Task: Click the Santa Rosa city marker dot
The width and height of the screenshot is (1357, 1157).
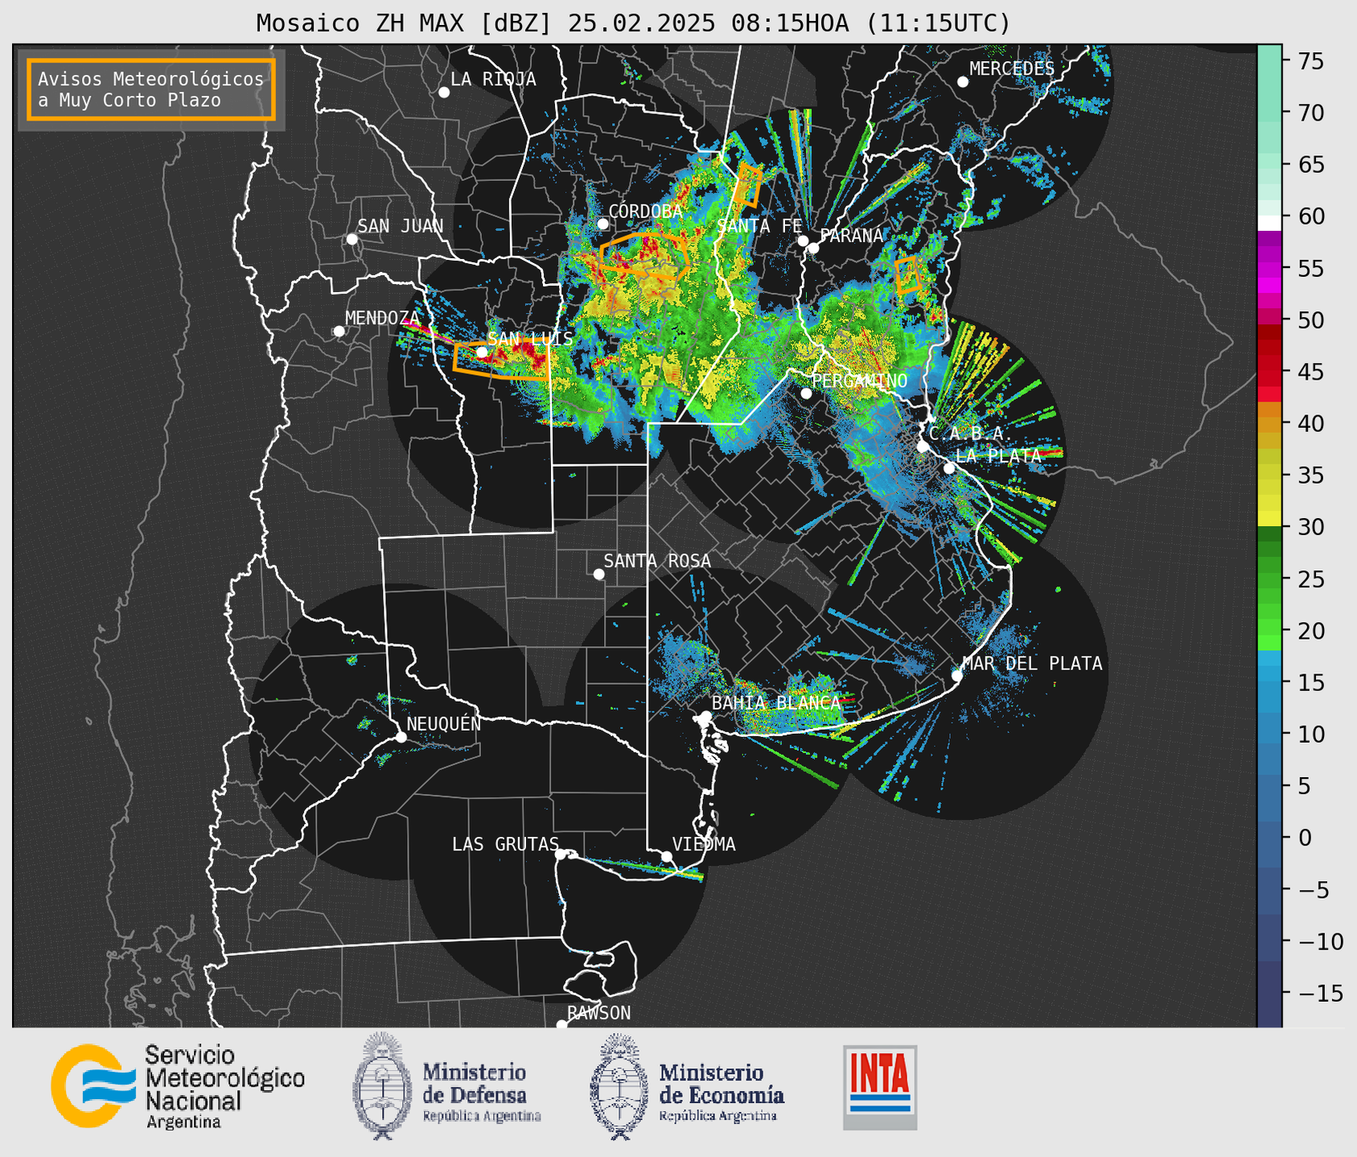Action: coord(598,574)
